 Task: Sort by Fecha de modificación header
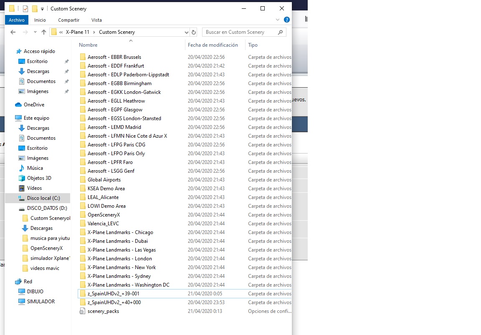pos(213,45)
